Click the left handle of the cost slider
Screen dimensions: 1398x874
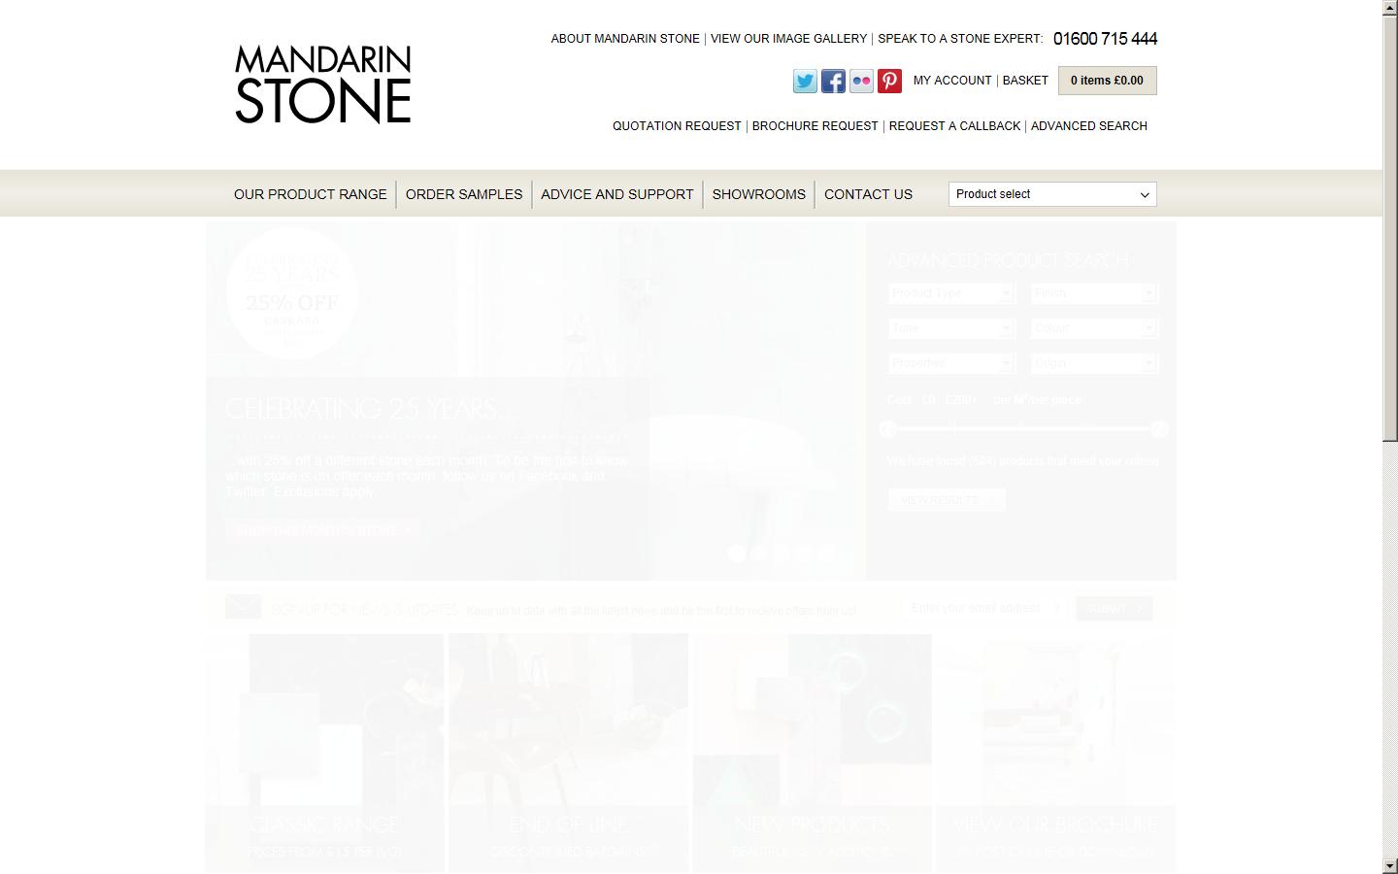[x=887, y=428]
